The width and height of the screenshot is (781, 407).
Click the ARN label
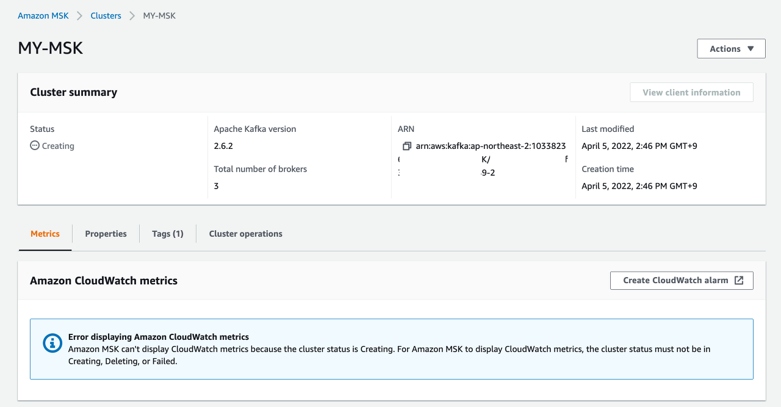406,129
